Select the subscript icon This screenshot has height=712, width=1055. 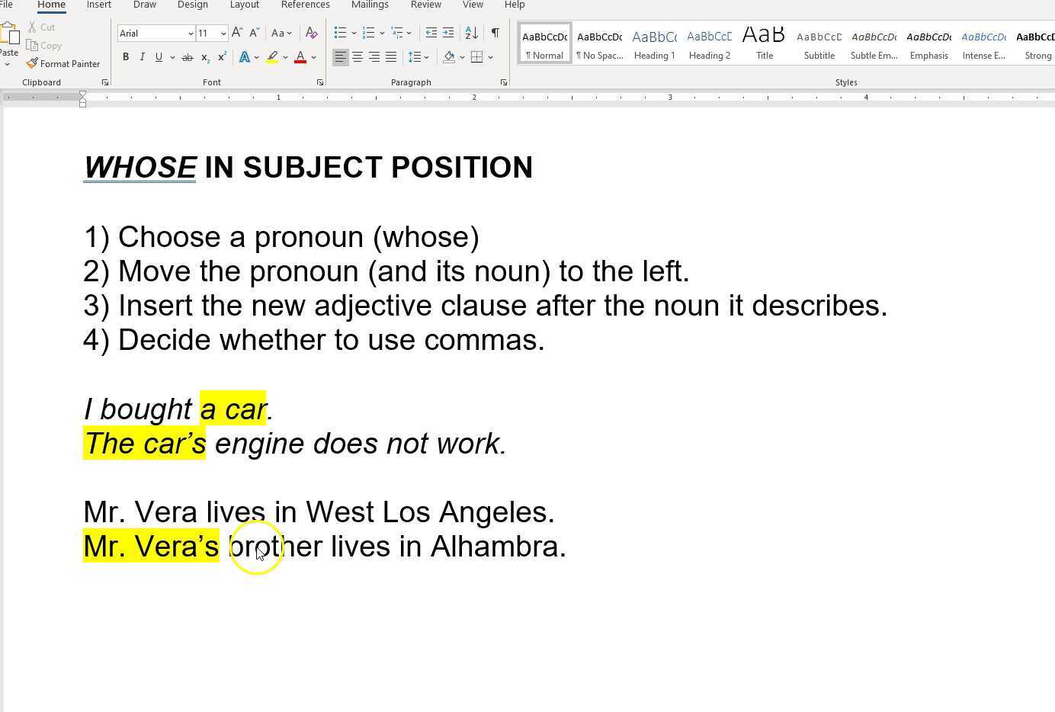[x=204, y=56]
